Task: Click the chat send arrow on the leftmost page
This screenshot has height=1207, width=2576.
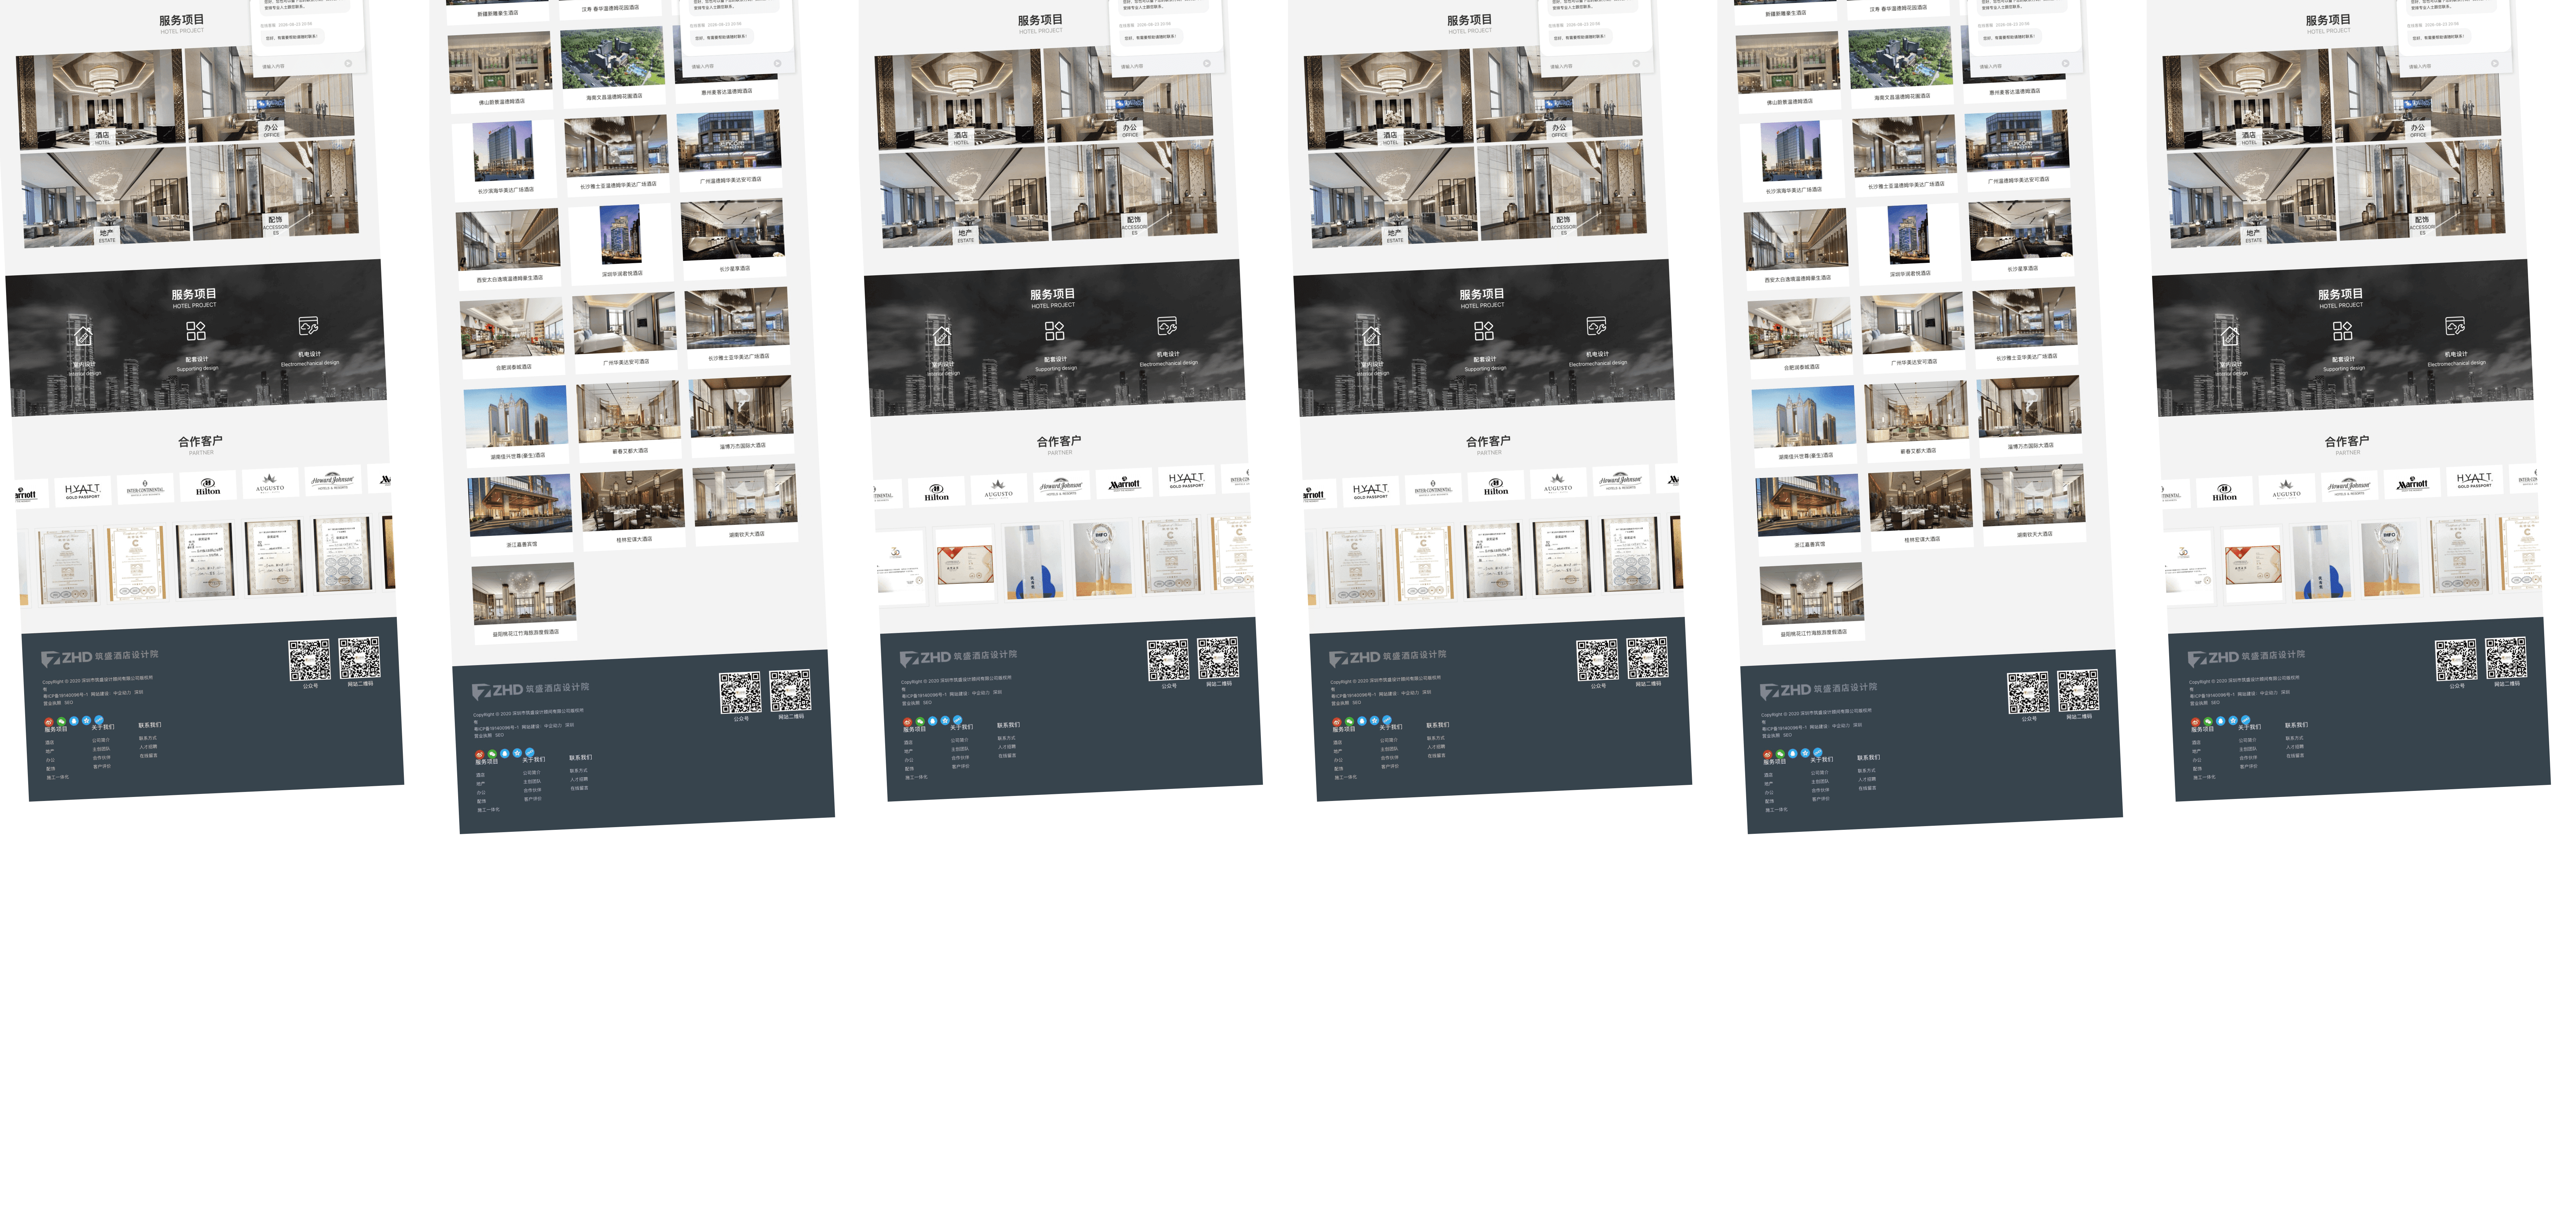Action: [x=348, y=63]
